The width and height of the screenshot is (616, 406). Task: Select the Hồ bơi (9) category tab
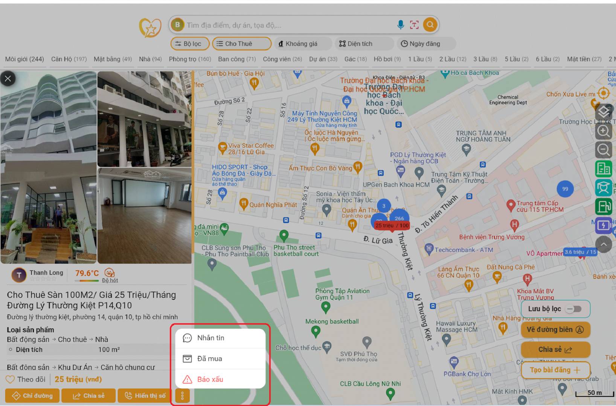coord(387,59)
